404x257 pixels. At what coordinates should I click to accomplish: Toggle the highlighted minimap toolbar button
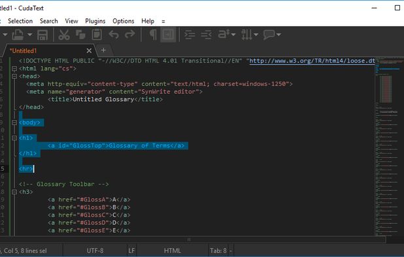(x=168, y=35)
